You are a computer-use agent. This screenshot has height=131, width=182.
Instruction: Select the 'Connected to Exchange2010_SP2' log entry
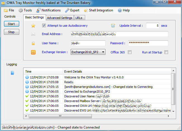coord(97,92)
